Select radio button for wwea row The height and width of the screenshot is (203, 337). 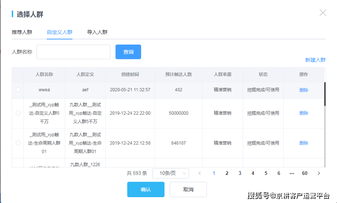[18, 90]
